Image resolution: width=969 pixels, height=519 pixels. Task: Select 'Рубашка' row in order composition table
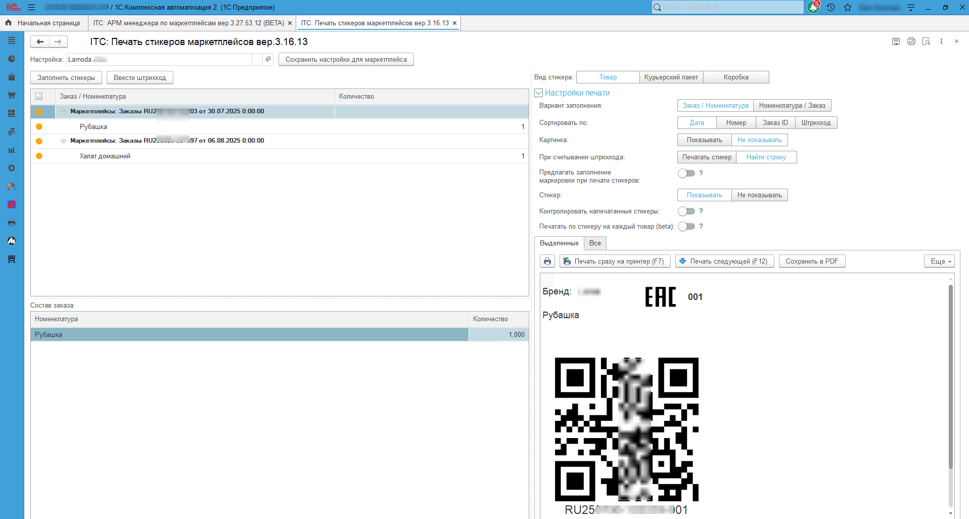click(x=280, y=334)
